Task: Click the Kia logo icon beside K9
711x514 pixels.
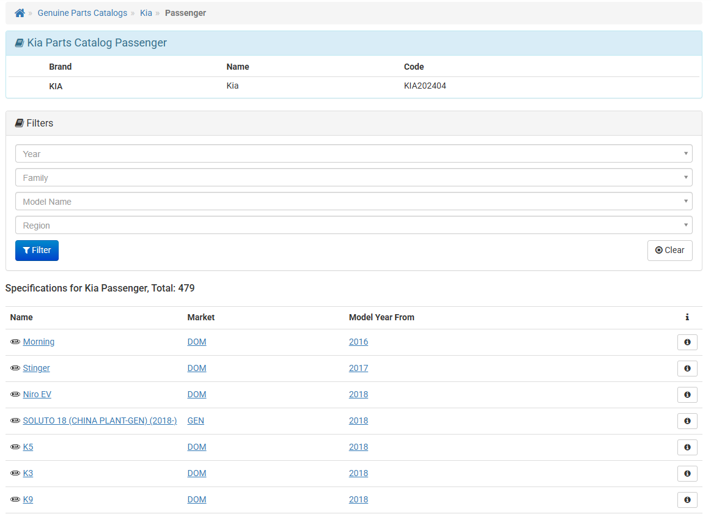Action: tap(15, 499)
